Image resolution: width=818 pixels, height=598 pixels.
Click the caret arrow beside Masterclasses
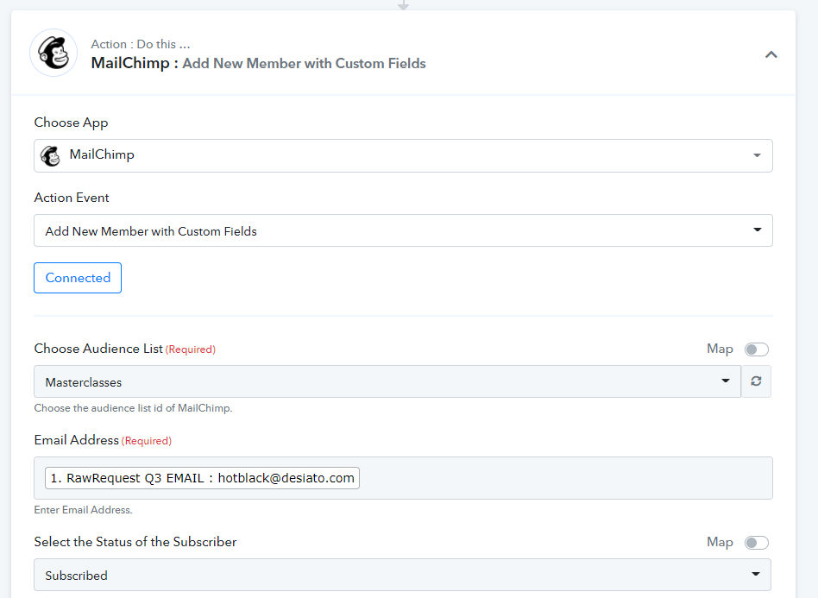pos(725,381)
